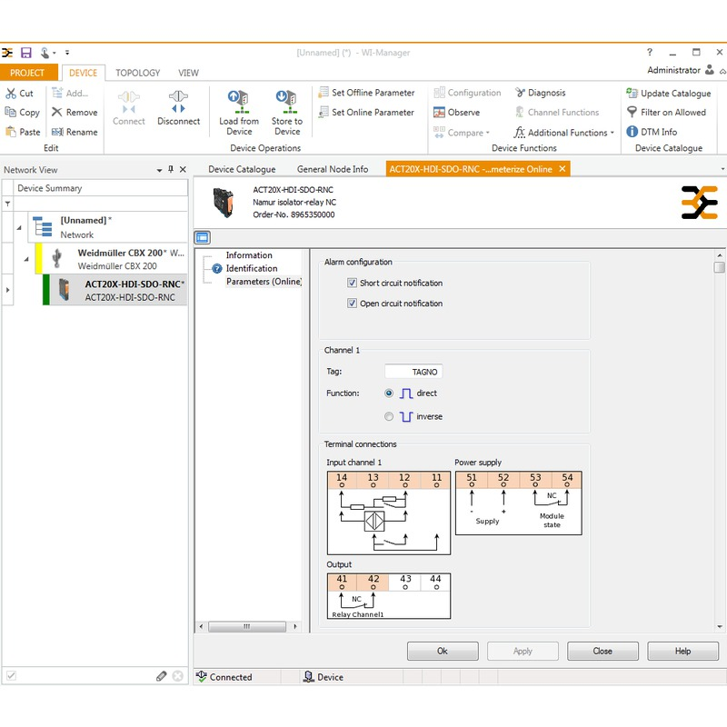This screenshot has width=727, height=727.
Task: Click the Ok button
Action: 443,651
